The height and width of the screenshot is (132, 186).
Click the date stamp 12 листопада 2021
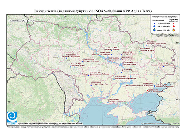point(21,21)
